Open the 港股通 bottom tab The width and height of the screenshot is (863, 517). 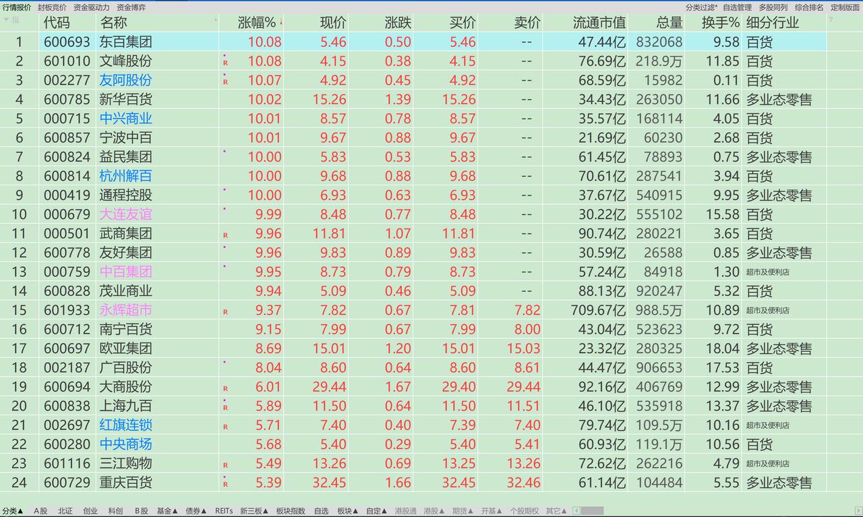[x=406, y=511]
